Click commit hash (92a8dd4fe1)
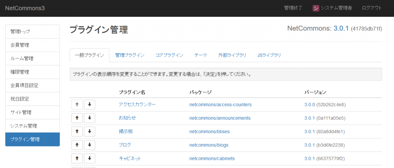394x168 pixels. (331, 132)
